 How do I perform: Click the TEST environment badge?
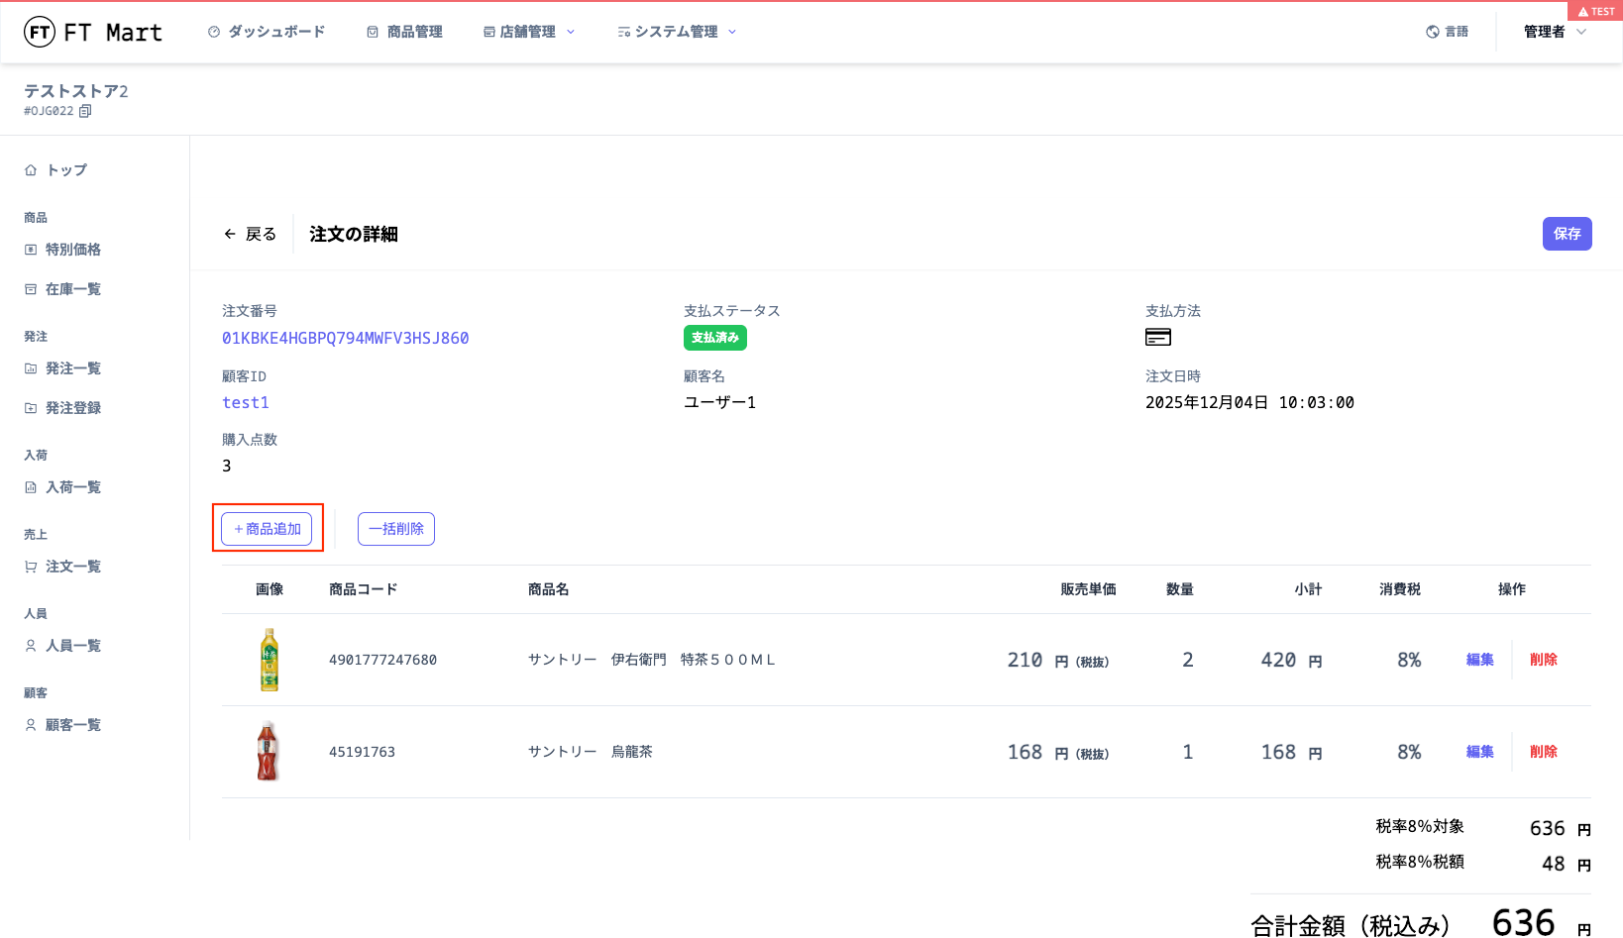pyautogui.click(x=1595, y=11)
